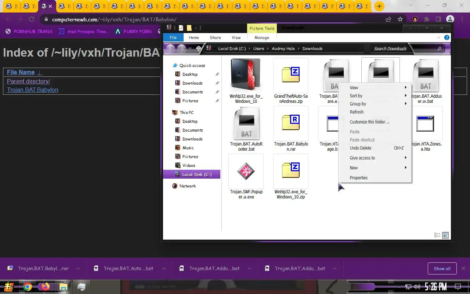This screenshot has width=470, height=294.
Task: Choose Customize this folder… in context menu
Action: 375,122
